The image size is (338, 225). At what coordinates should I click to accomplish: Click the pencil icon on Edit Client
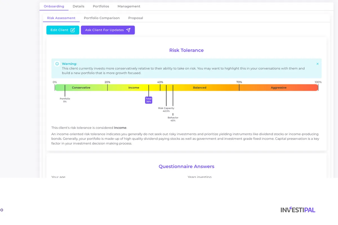73,30
